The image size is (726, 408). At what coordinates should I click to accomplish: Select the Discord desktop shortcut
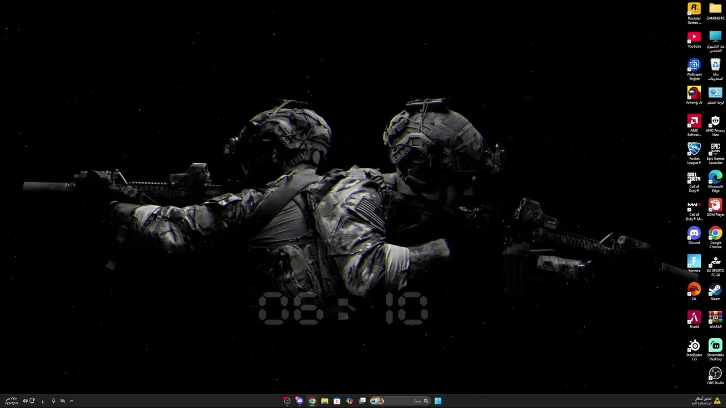pos(694,236)
